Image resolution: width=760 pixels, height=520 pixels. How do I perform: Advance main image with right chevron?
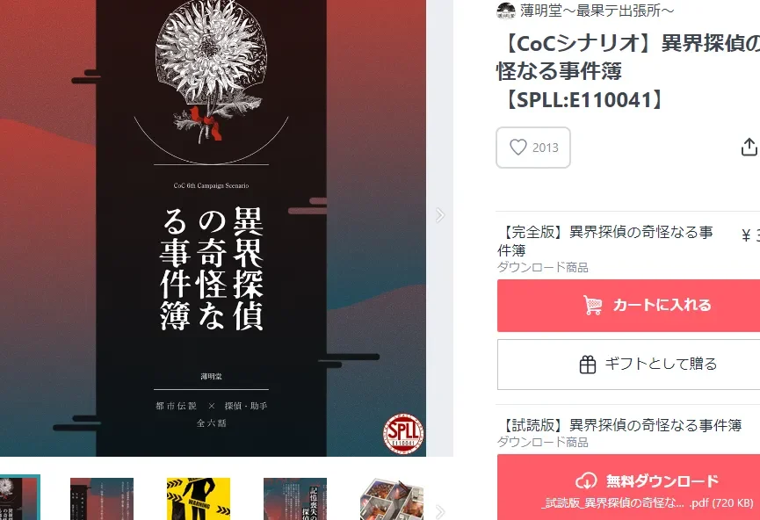click(439, 214)
